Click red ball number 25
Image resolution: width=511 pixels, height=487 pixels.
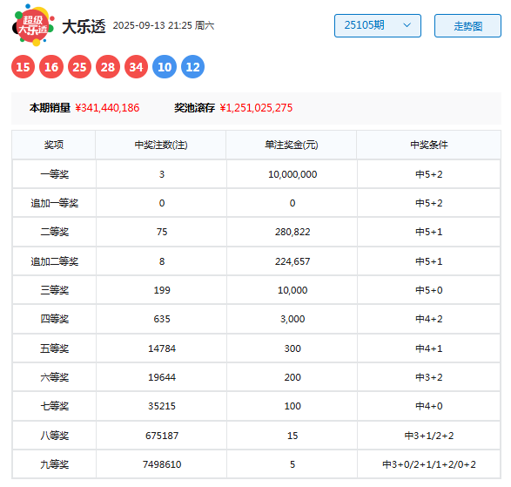point(79,67)
